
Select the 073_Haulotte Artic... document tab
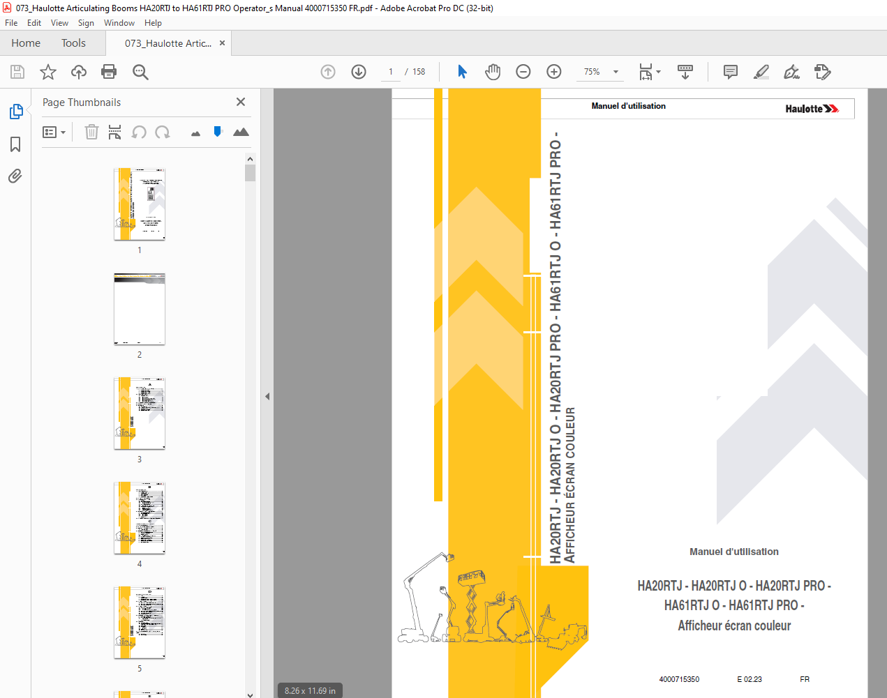pyautogui.click(x=168, y=43)
